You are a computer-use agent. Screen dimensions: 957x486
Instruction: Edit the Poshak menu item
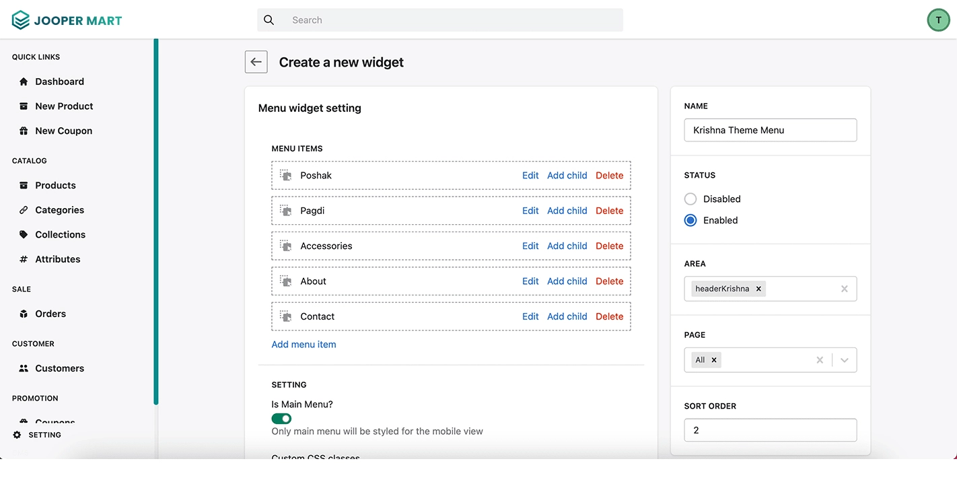point(530,175)
